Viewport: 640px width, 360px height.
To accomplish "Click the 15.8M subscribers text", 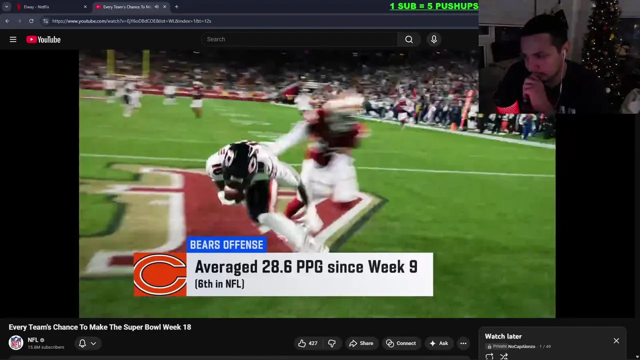I will [x=46, y=347].
